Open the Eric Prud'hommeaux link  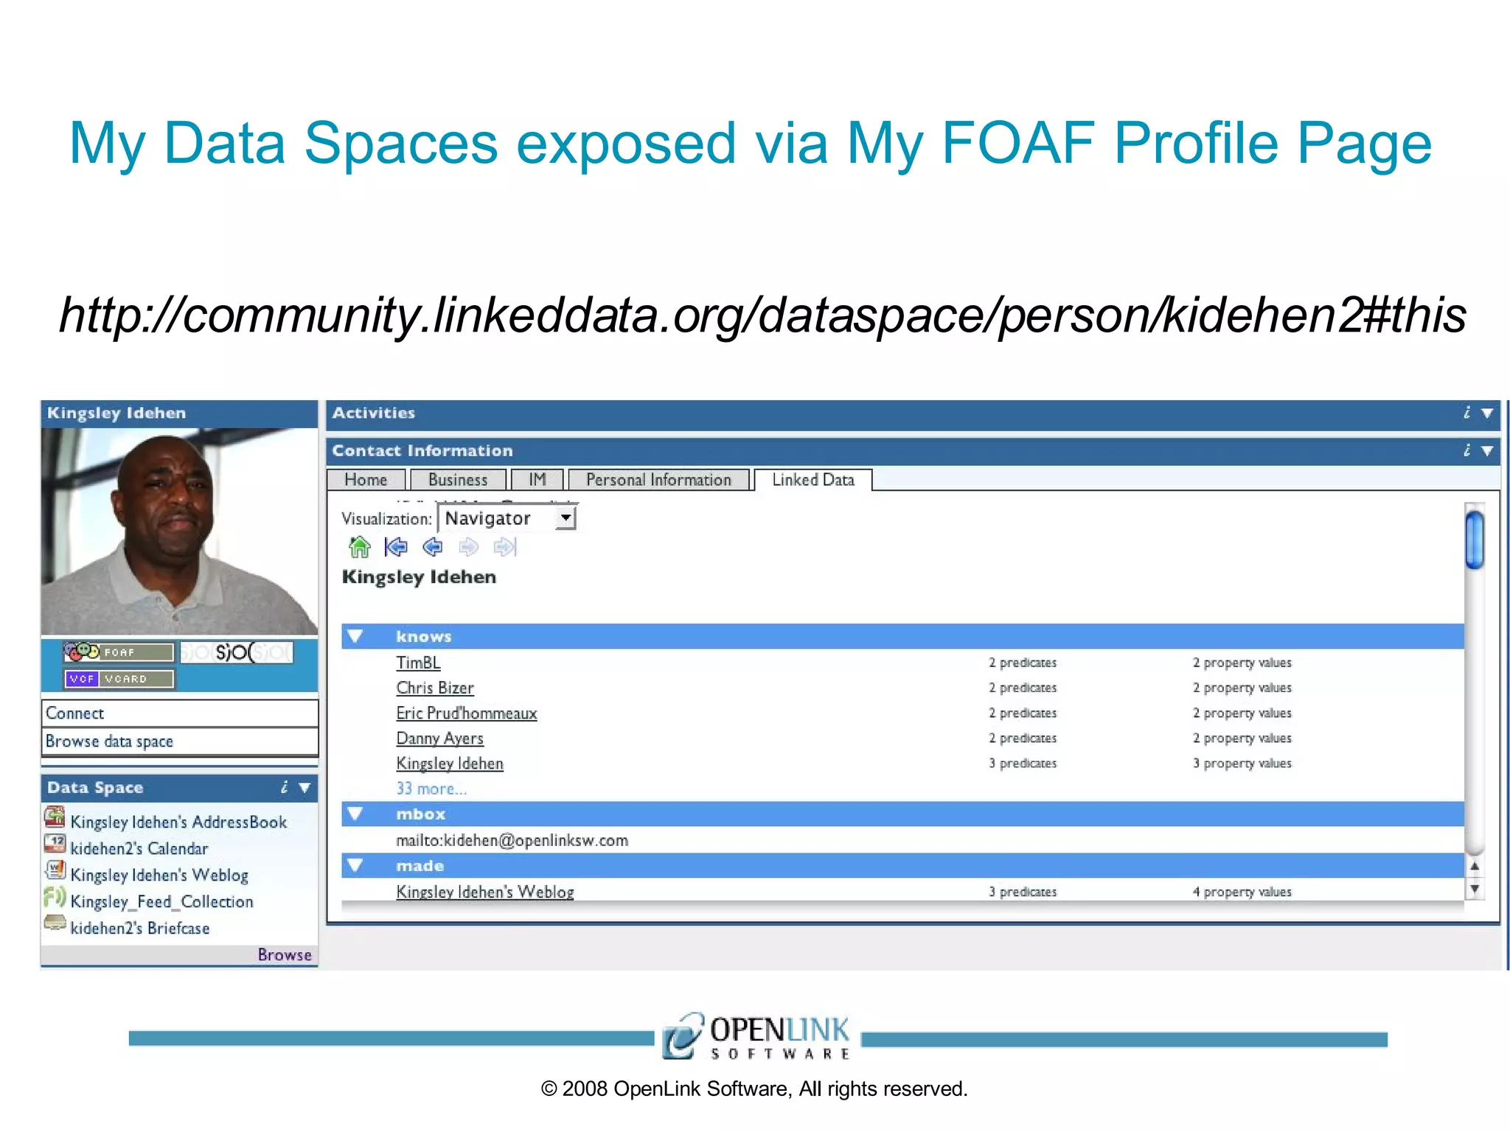click(x=467, y=713)
